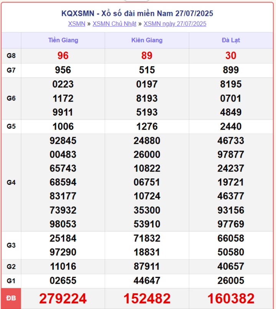The image size is (276, 309).
Task: Click G4 number 26000
Action: [x=147, y=154]
